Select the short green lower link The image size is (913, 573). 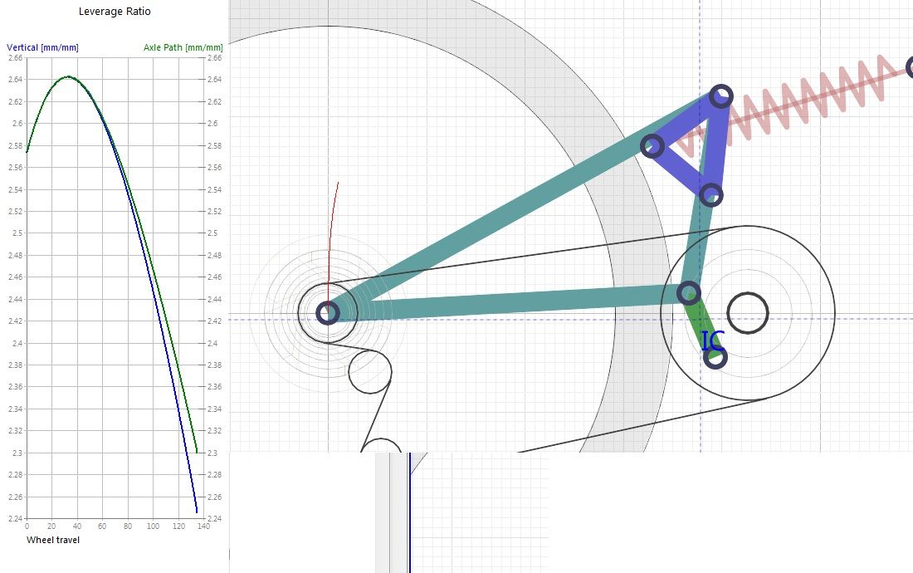pos(701,324)
